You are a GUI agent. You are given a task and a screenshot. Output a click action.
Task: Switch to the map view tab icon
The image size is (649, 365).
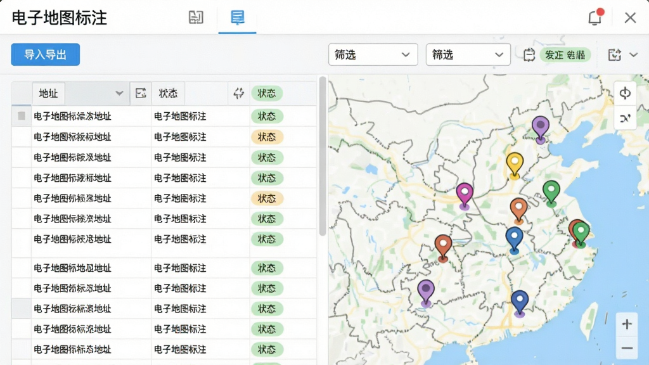tap(196, 17)
